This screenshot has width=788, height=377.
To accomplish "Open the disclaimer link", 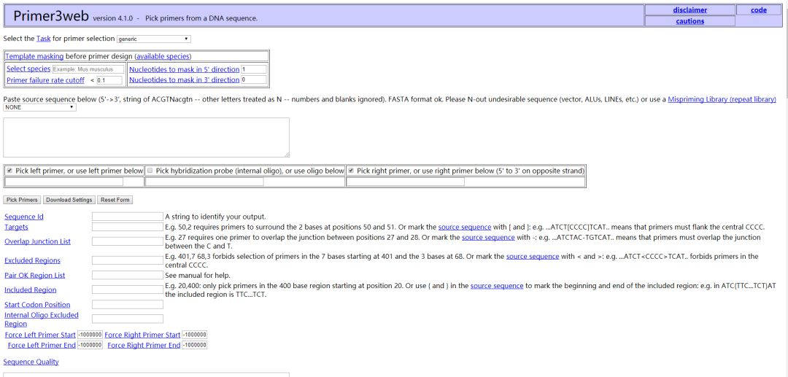I will (690, 10).
